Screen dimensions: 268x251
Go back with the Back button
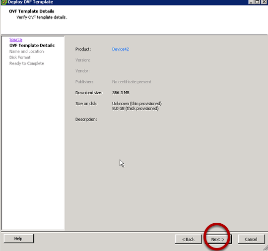[188, 239]
